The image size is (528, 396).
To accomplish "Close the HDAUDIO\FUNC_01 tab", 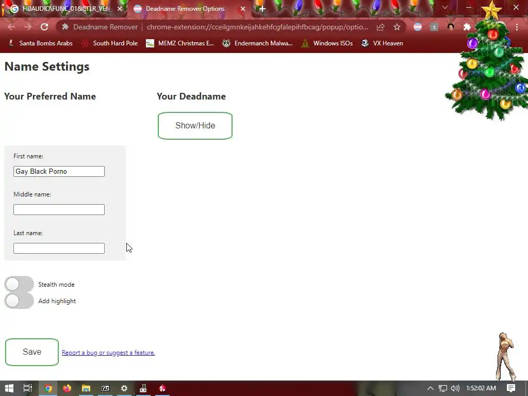I will 120,9.
